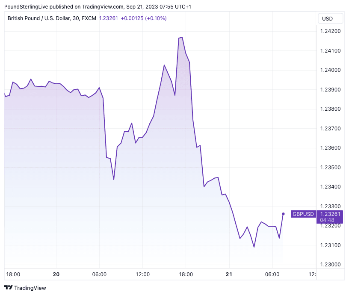Viewport: 349px width, 295px height.
Task: Open the USD currency dropdown
Action: (330, 18)
